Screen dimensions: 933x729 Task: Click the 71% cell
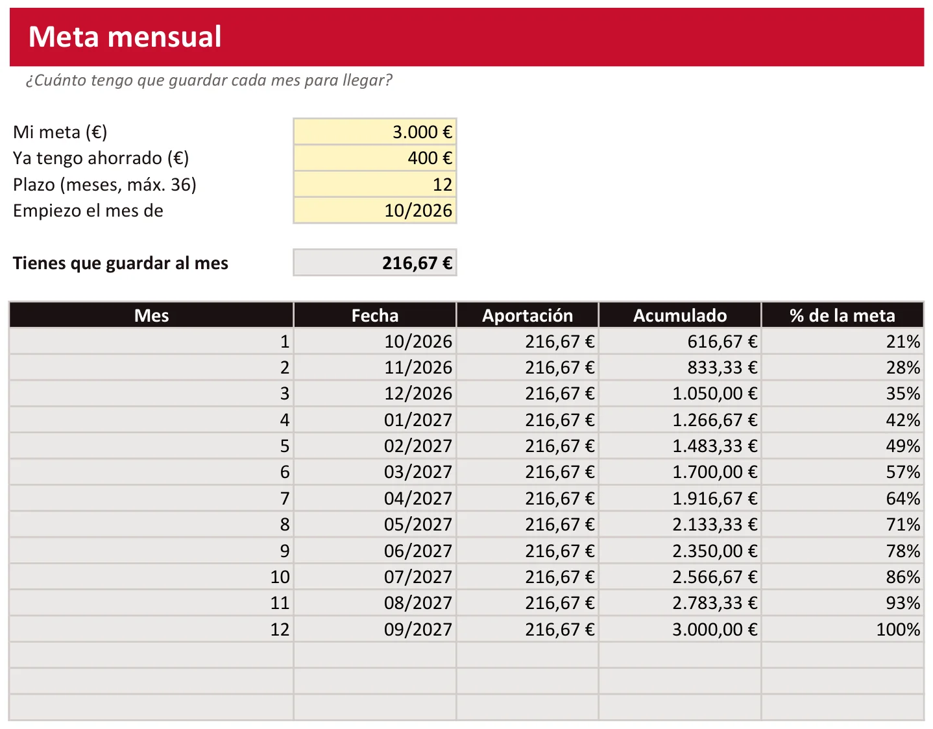pos(842,524)
